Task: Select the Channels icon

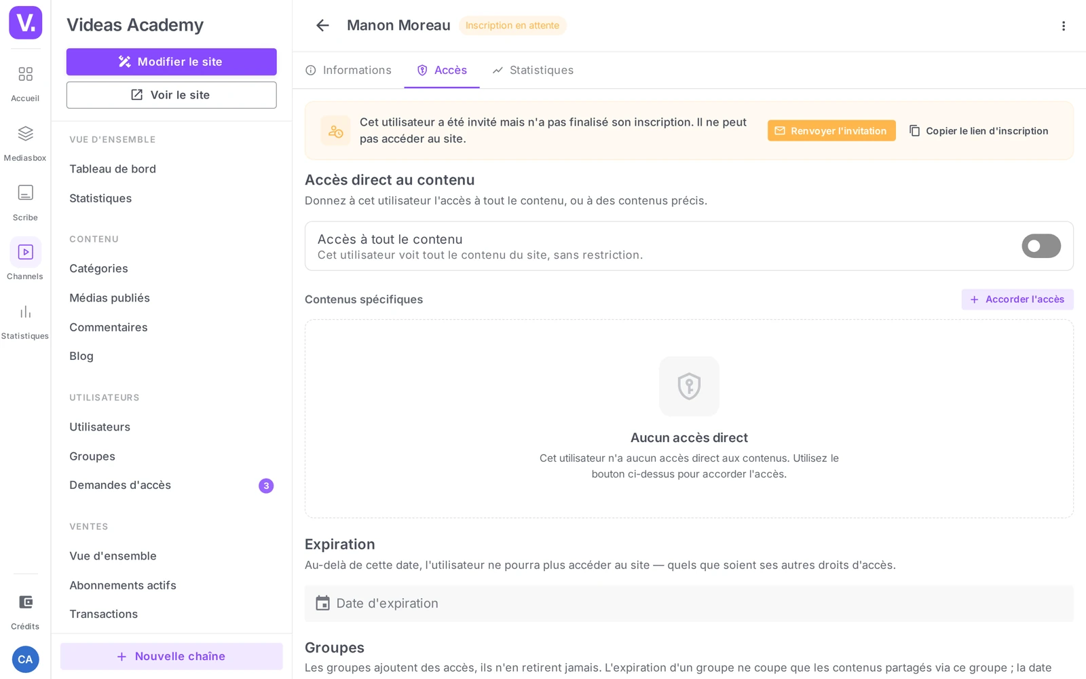Action: pyautogui.click(x=25, y=253)
